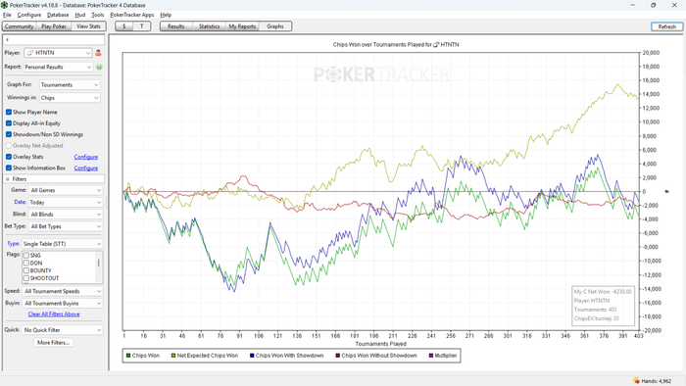
Task: Open the Type dropdown, Single Table (STT)
Action: (62, 244)
